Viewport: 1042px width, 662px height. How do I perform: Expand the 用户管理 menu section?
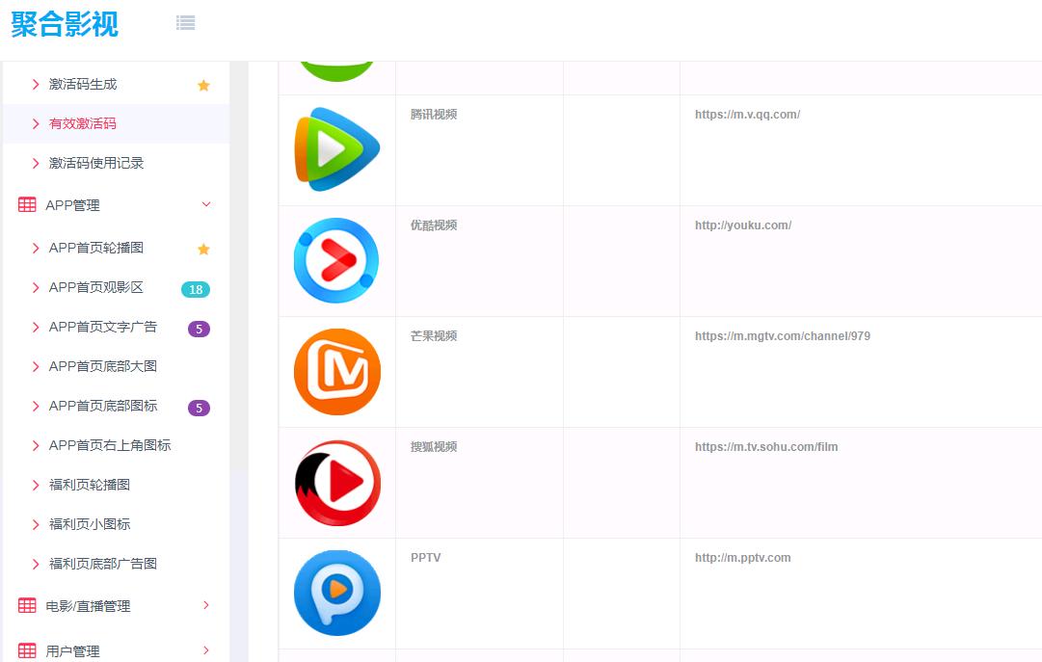click(205, 650)
